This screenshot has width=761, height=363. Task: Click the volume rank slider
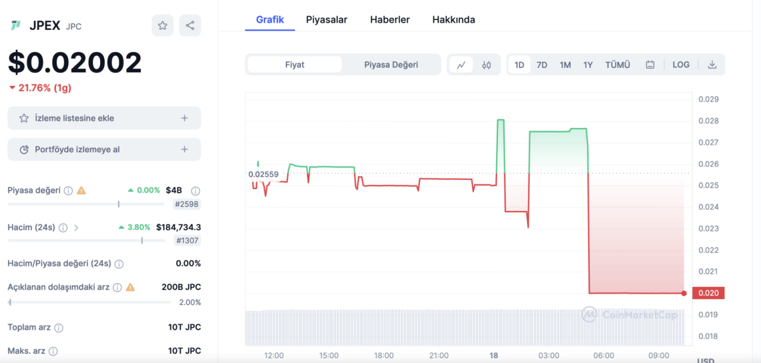[x=86, y=240]
